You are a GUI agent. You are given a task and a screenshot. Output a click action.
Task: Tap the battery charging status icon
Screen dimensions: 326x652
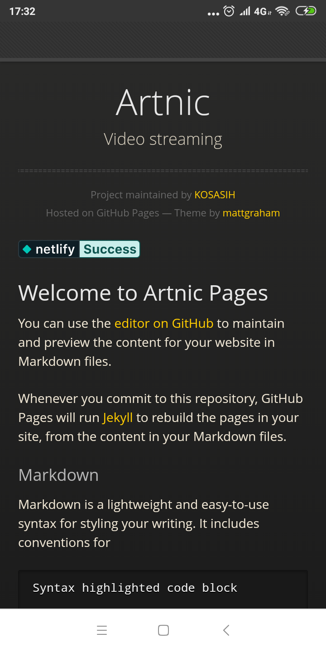click(306, 11)
